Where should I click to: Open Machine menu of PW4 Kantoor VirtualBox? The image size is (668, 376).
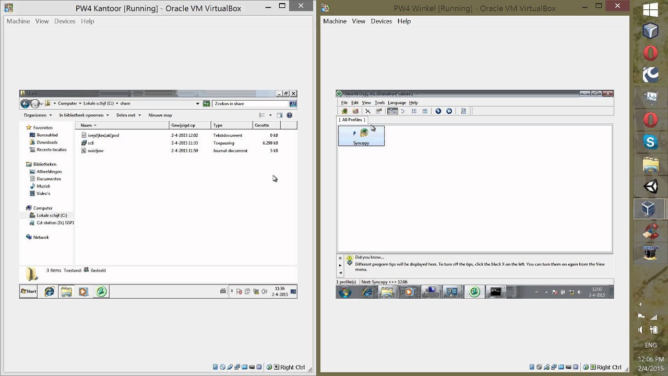point(18,21)
